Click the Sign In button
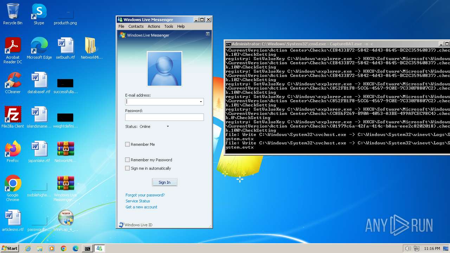Viewport: 450px width, 253px height. 165,182
